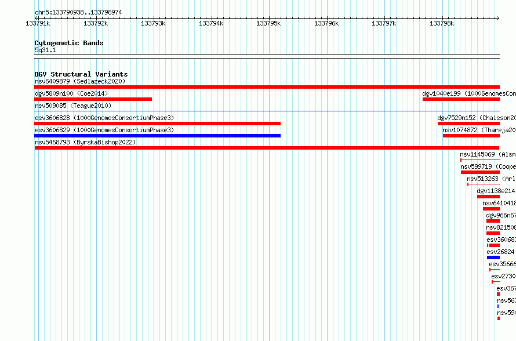Click the esv35666 variant label
This screenshot has width=516, height=341.
[503, 264]
